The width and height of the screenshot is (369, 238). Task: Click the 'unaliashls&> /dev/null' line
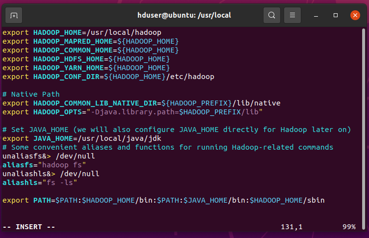[x=51, y=174]
